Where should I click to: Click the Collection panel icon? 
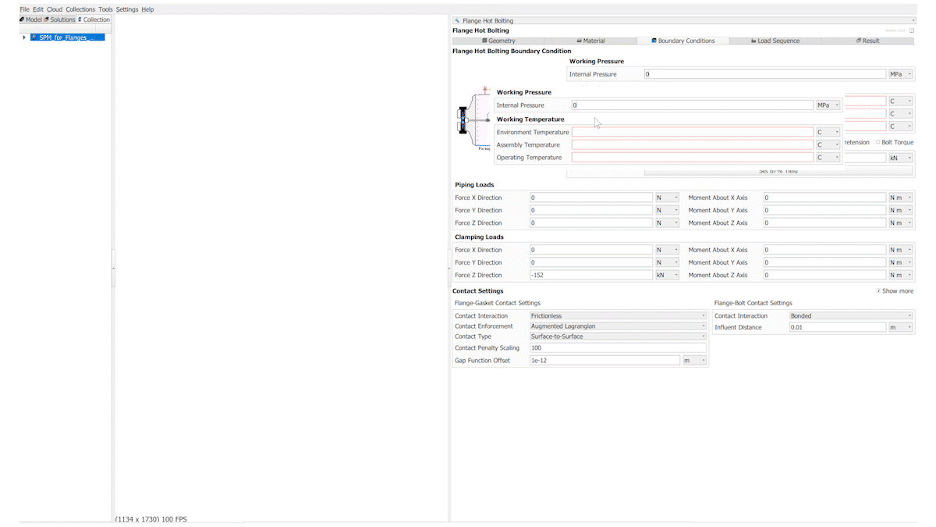[x=80, y=20]
